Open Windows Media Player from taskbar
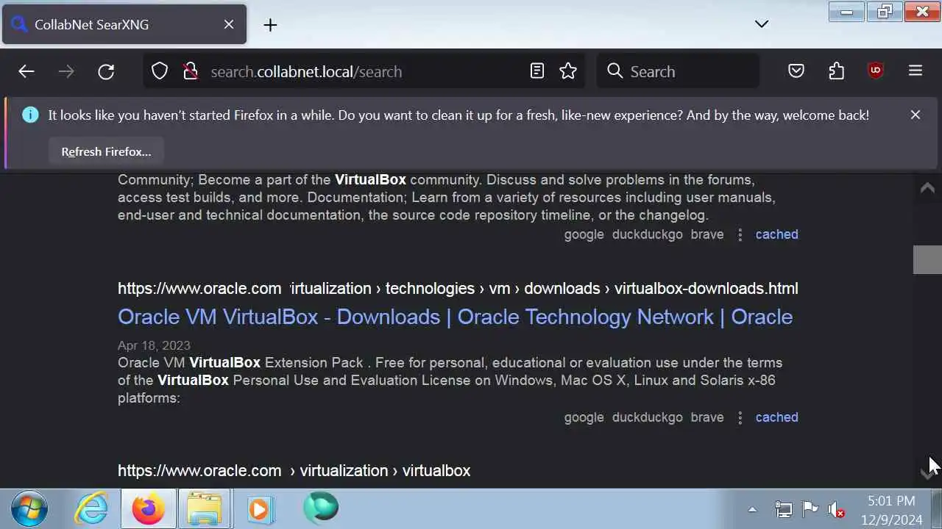This screenshot has height=529, width=942. [259, 508]
